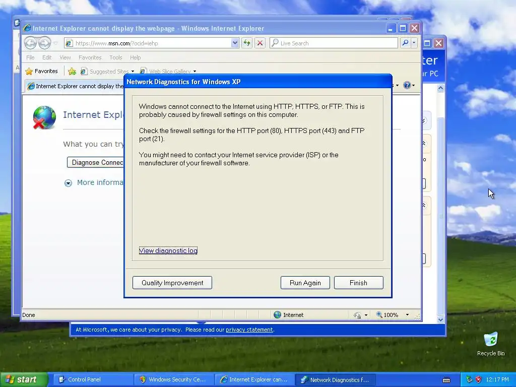Open Web Slice Gallery dropdown arrow
The height and width of the screenshot is (387, 516).
point(195,72)
